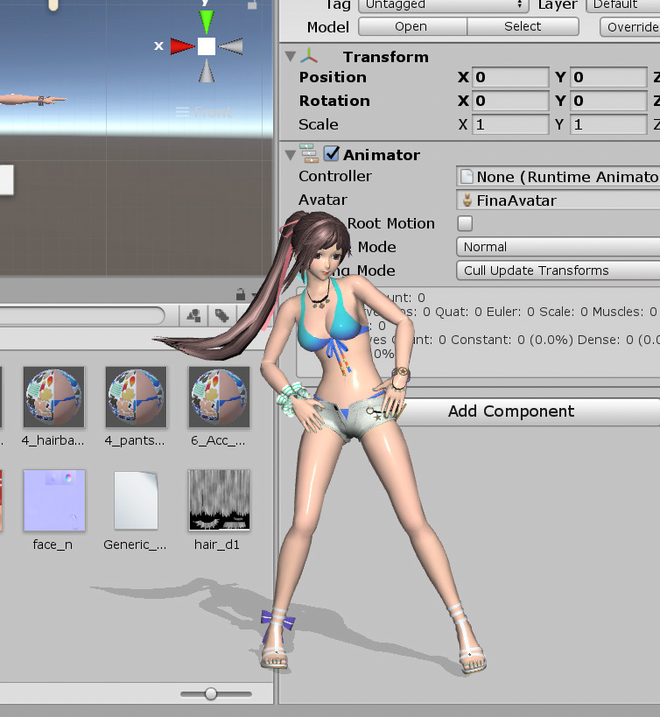Viewport: 660px width, 717px height.
Task: Toggle the project panel lock icon
Action: click(241, 294)
